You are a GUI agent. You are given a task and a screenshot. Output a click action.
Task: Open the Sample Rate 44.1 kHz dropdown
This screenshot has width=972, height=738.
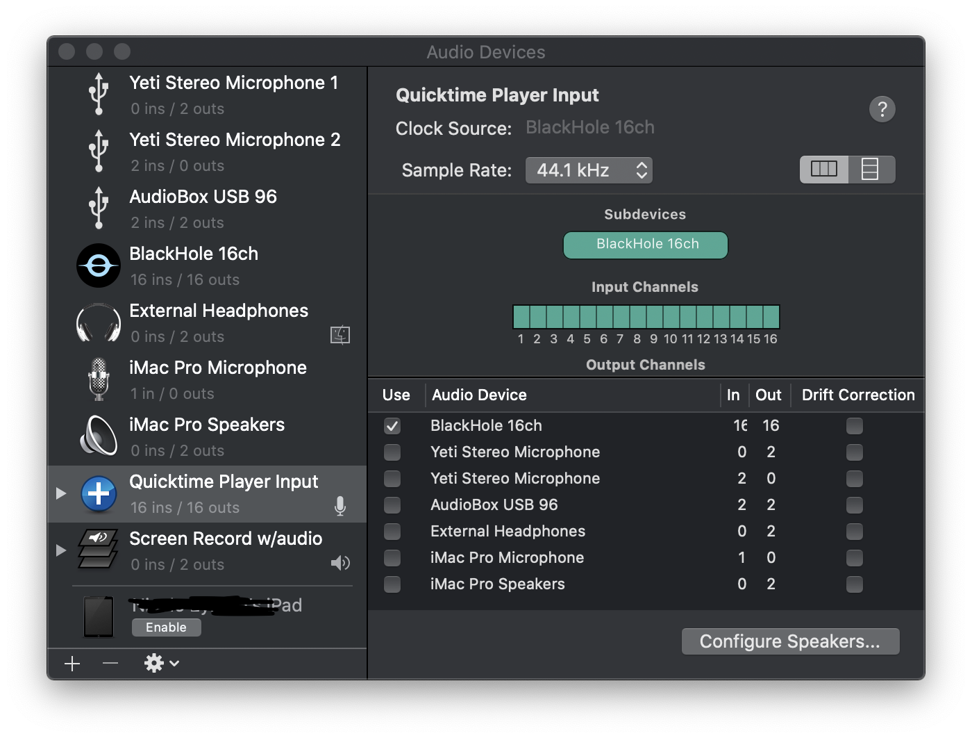589,170
